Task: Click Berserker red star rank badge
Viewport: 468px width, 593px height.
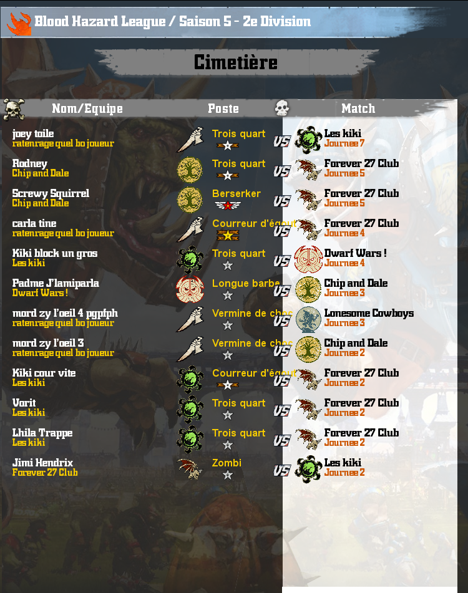Action: click(228, 205)
